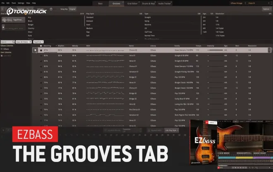Filter signature by 6/8

pos(204,28)
